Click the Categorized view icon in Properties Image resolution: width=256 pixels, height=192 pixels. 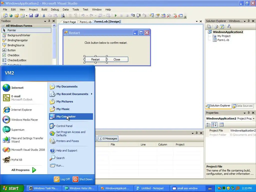tap(208, 125)
